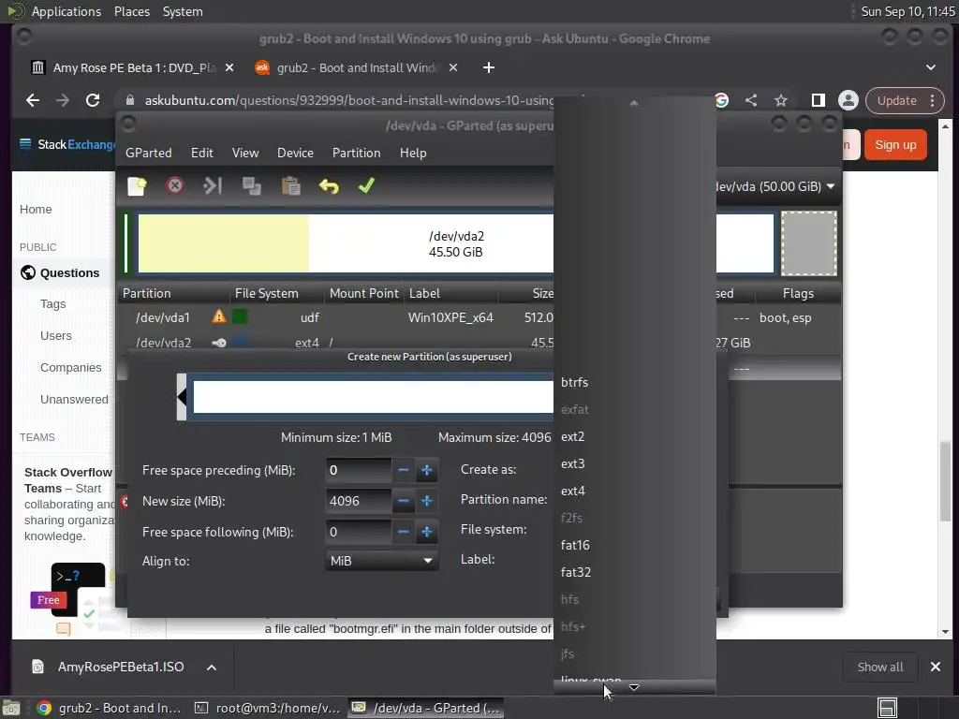The width and height of the screenshot is (959, 719).
Task: Decrease Free space preceding with minus button
Action: point(403,470)
